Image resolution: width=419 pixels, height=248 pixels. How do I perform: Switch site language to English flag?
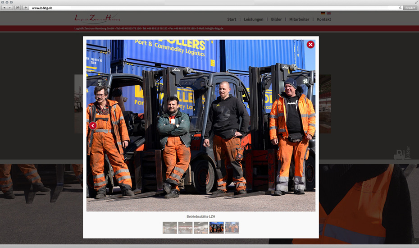click(x=329, y=13)
